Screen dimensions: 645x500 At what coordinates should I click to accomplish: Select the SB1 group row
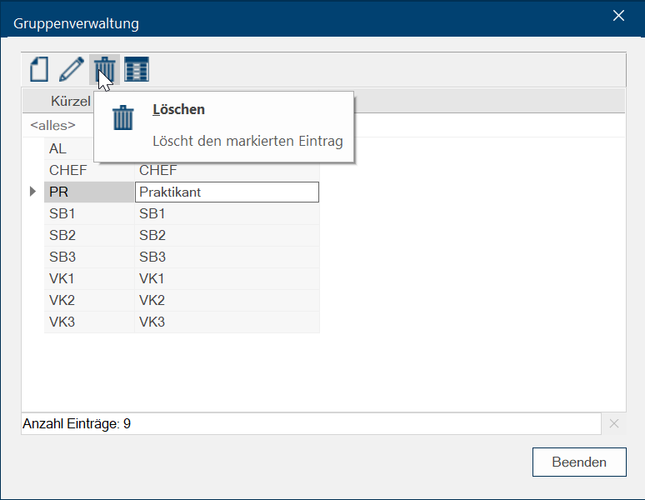(x=88, y=213)
